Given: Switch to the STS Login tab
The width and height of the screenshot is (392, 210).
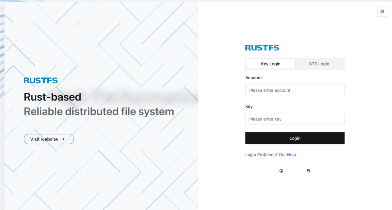Looking at the screenshot, I should click(319, 64).
